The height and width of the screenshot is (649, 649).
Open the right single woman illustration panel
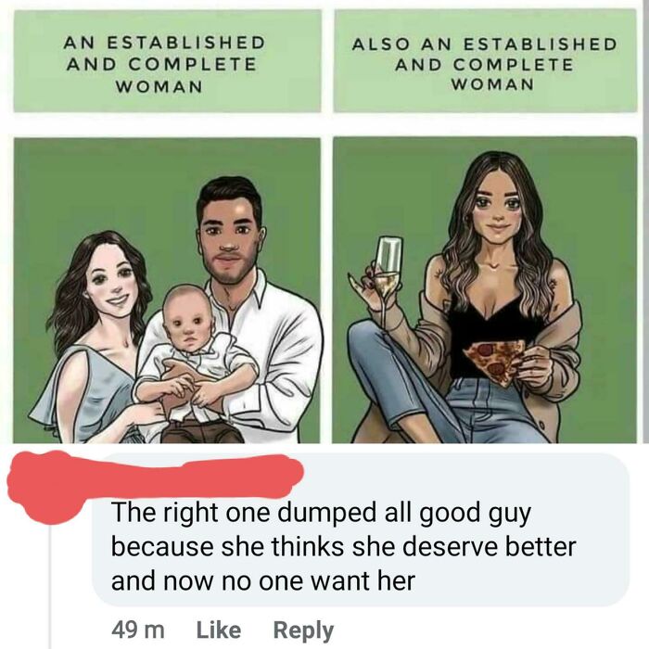click(485, 289)
